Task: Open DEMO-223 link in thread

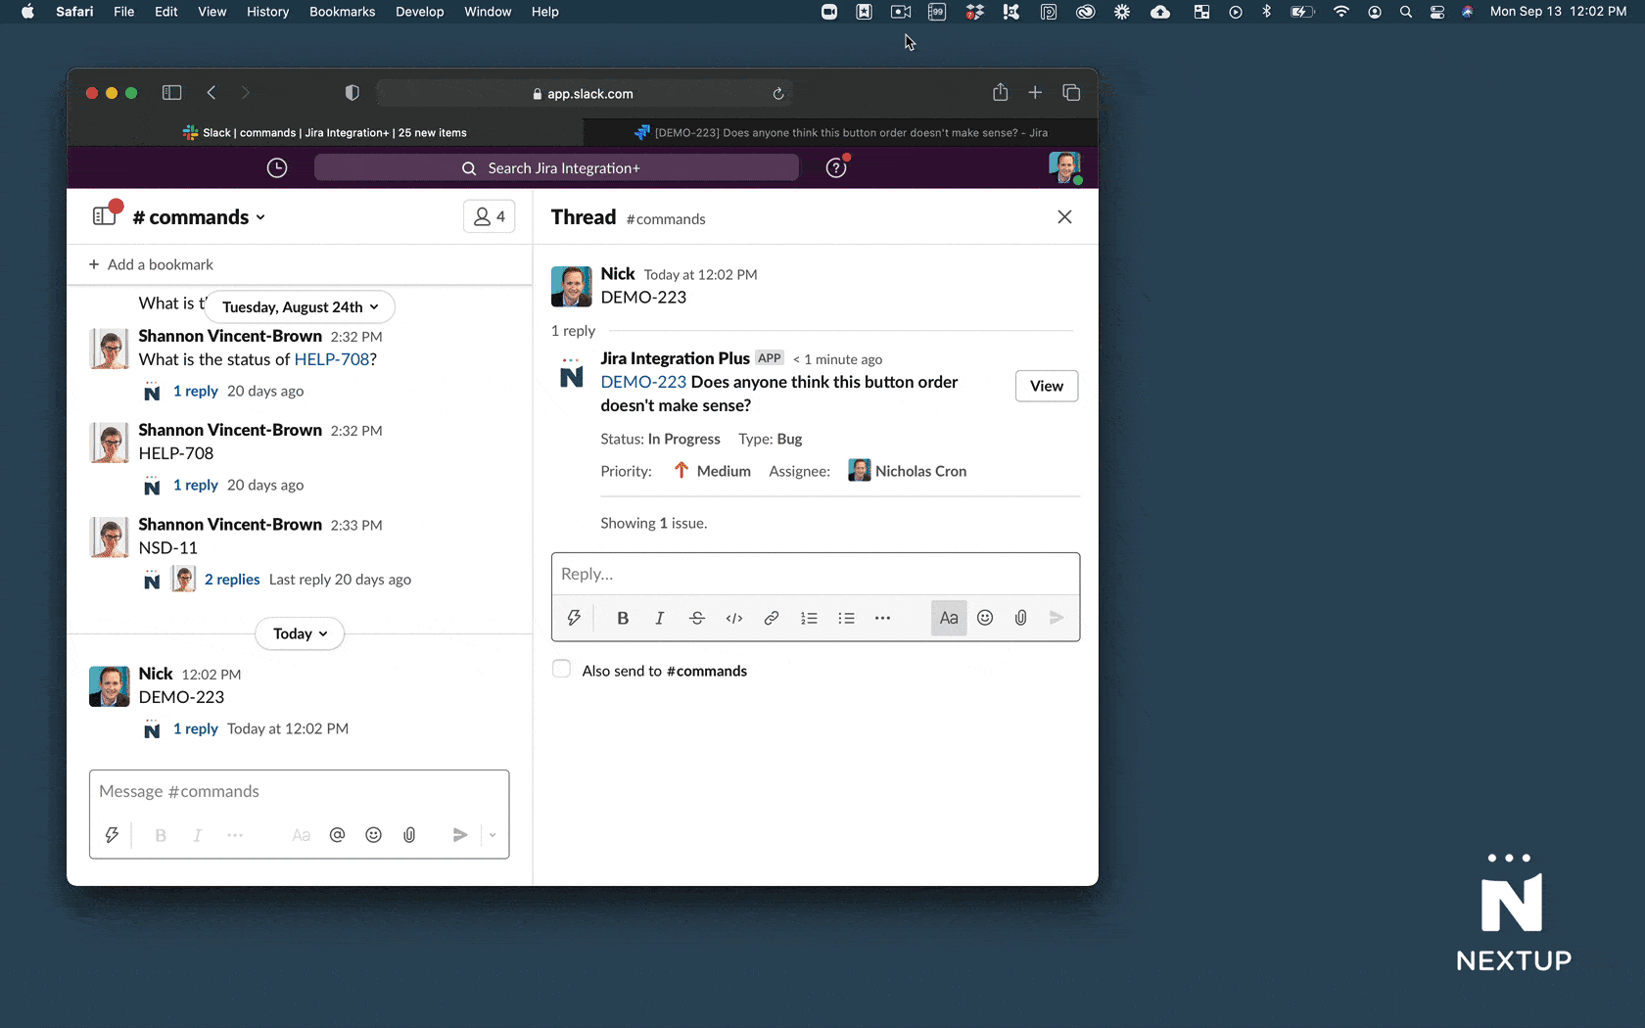Action: 643,382
